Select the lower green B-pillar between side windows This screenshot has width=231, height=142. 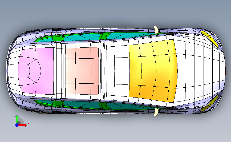(104, 106)
